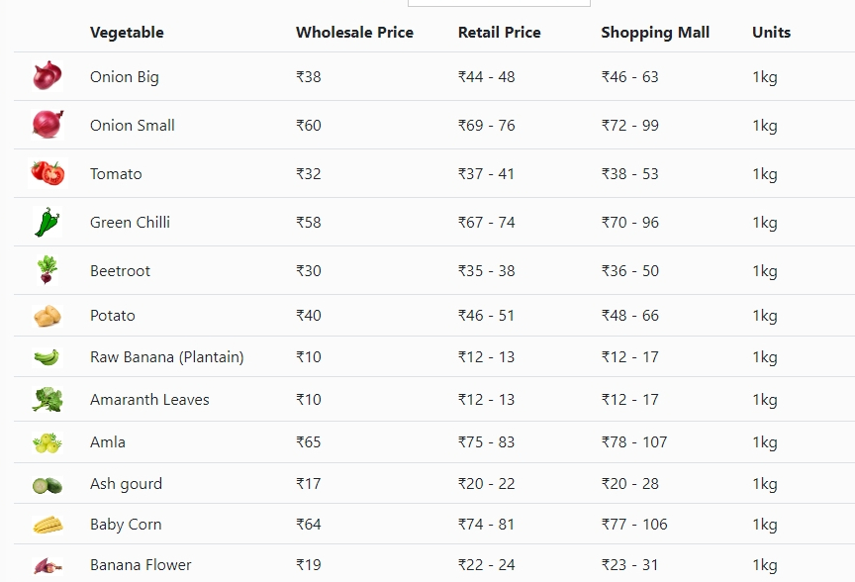The width and height of the screenshot is (855, 582).
Task: Click the Vegetable column header
Action: tap(127, 33)
